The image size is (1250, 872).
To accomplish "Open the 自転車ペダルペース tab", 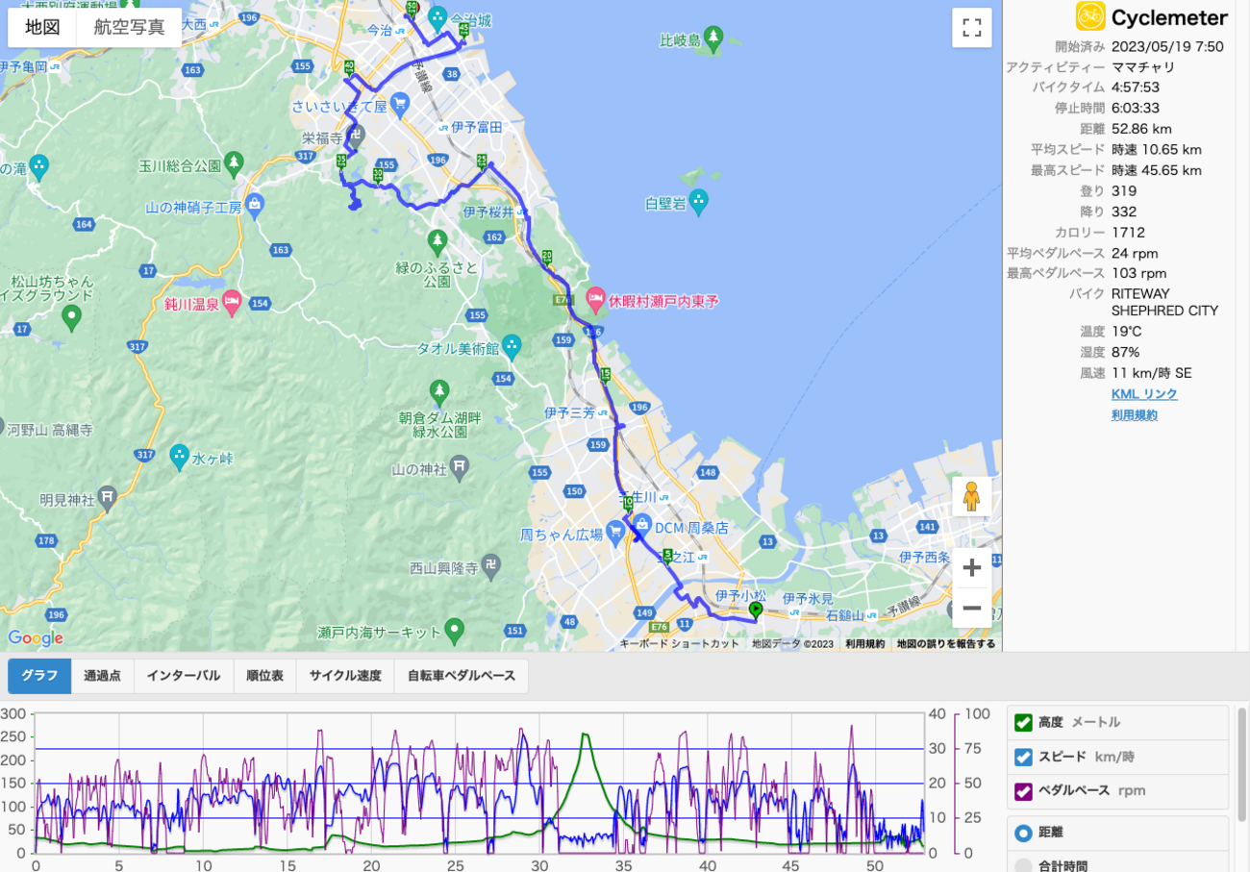I will pyautogui.click(x=462, y=676).
